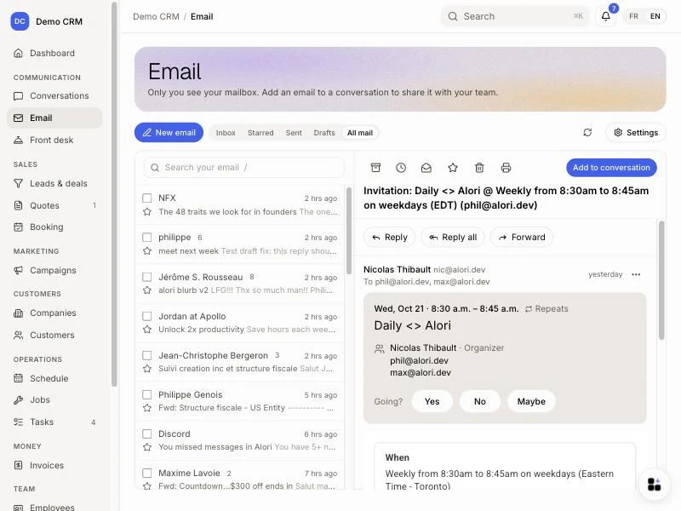
Task: Star the Jérôme S. Rousseau email
Action: click(x=147, y=290)
